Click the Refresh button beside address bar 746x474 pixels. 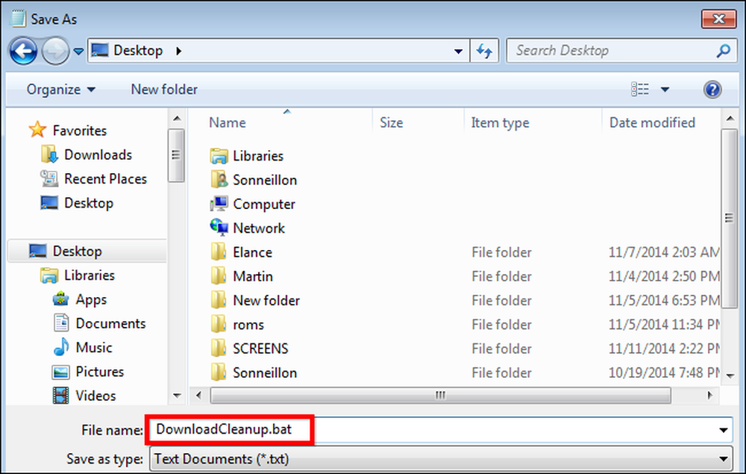tap(484, 51)
